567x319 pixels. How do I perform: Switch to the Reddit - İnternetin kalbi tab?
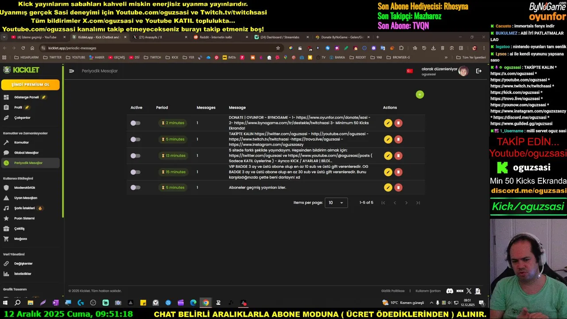click(x=220, y=37)
